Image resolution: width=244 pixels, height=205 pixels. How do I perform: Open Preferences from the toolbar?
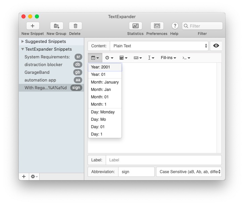point(157,26)
